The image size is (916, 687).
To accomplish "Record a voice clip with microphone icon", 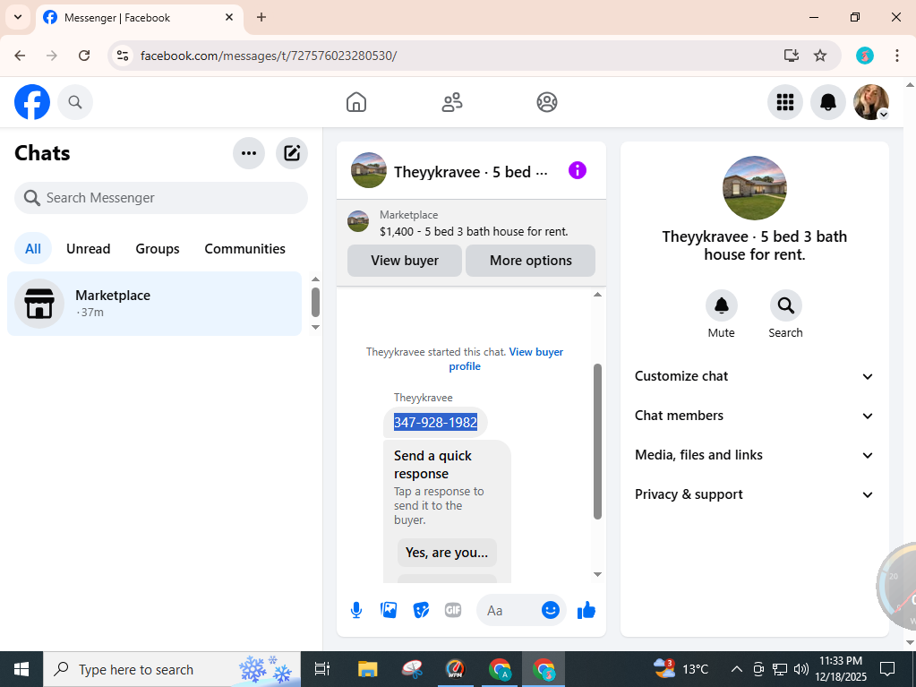I will [x=356, y=611].
